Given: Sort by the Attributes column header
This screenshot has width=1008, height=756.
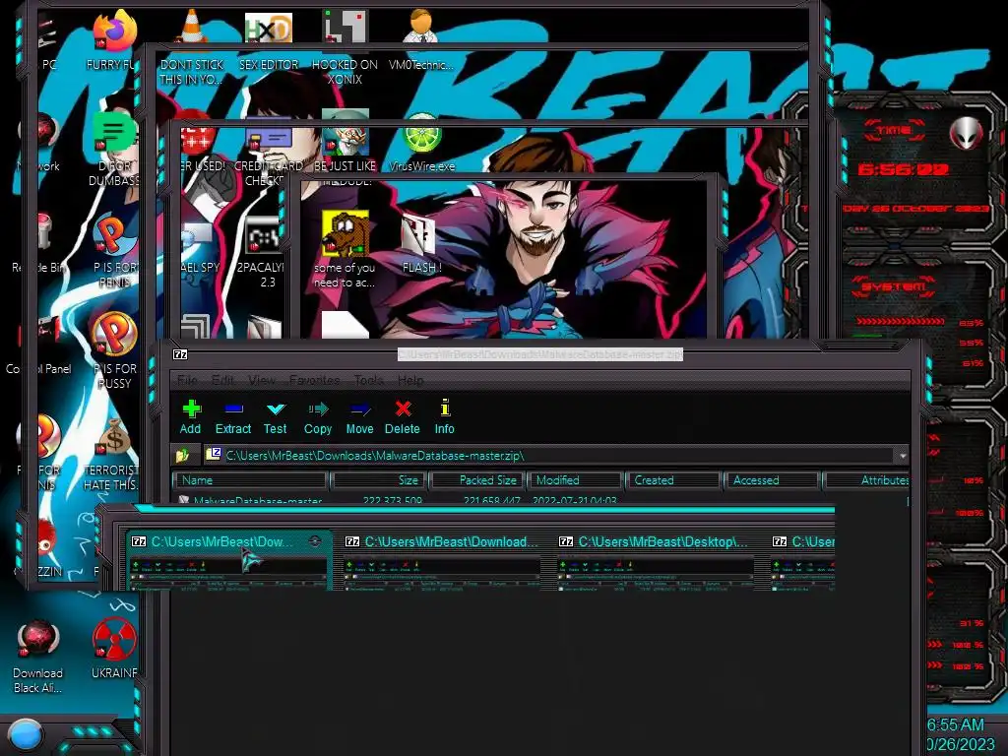Looking at the screenshot, I should tap(866, 480).
